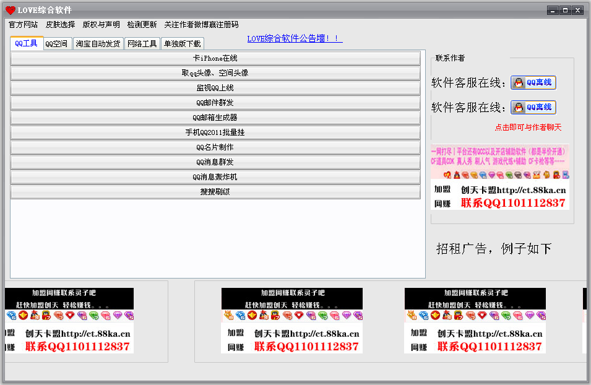Minimize the LOVE综合软件 window
The image size is (591, 385).
[x=553, y=10]
